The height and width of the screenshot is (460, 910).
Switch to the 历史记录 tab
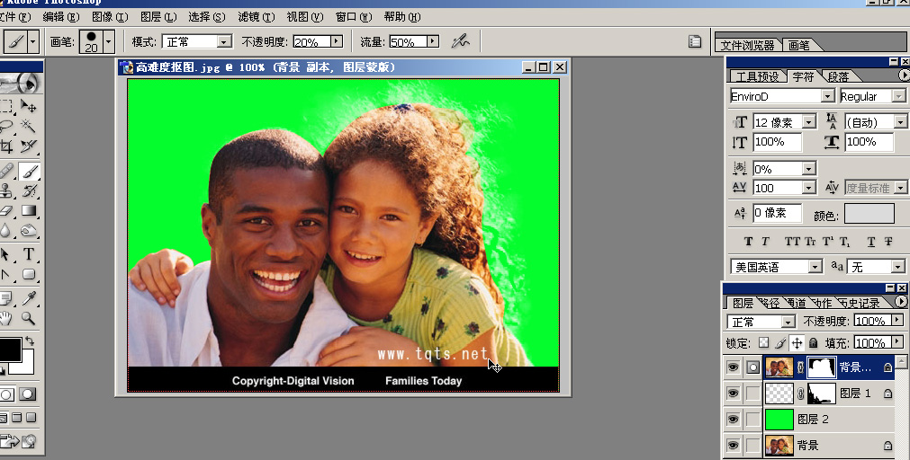click(x=860, y=303)
